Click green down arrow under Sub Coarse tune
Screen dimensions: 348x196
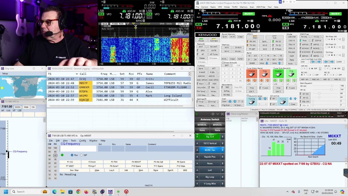pos(275,81)
